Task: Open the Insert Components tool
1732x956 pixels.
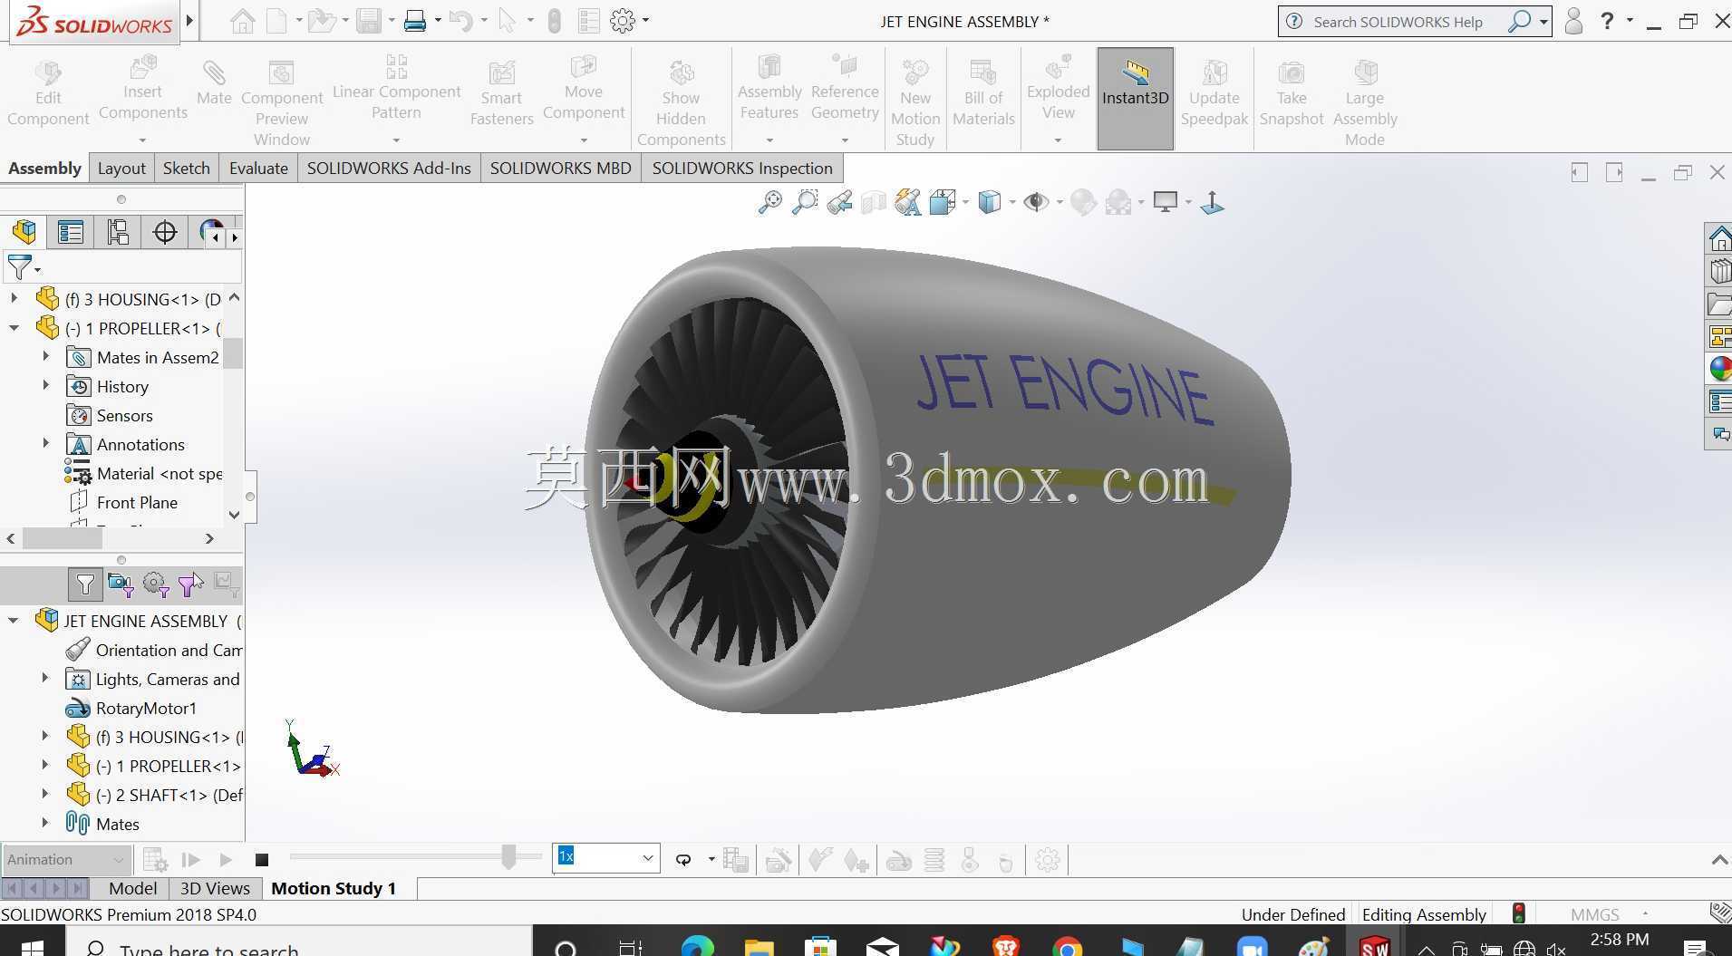Action: coord(142,89)
